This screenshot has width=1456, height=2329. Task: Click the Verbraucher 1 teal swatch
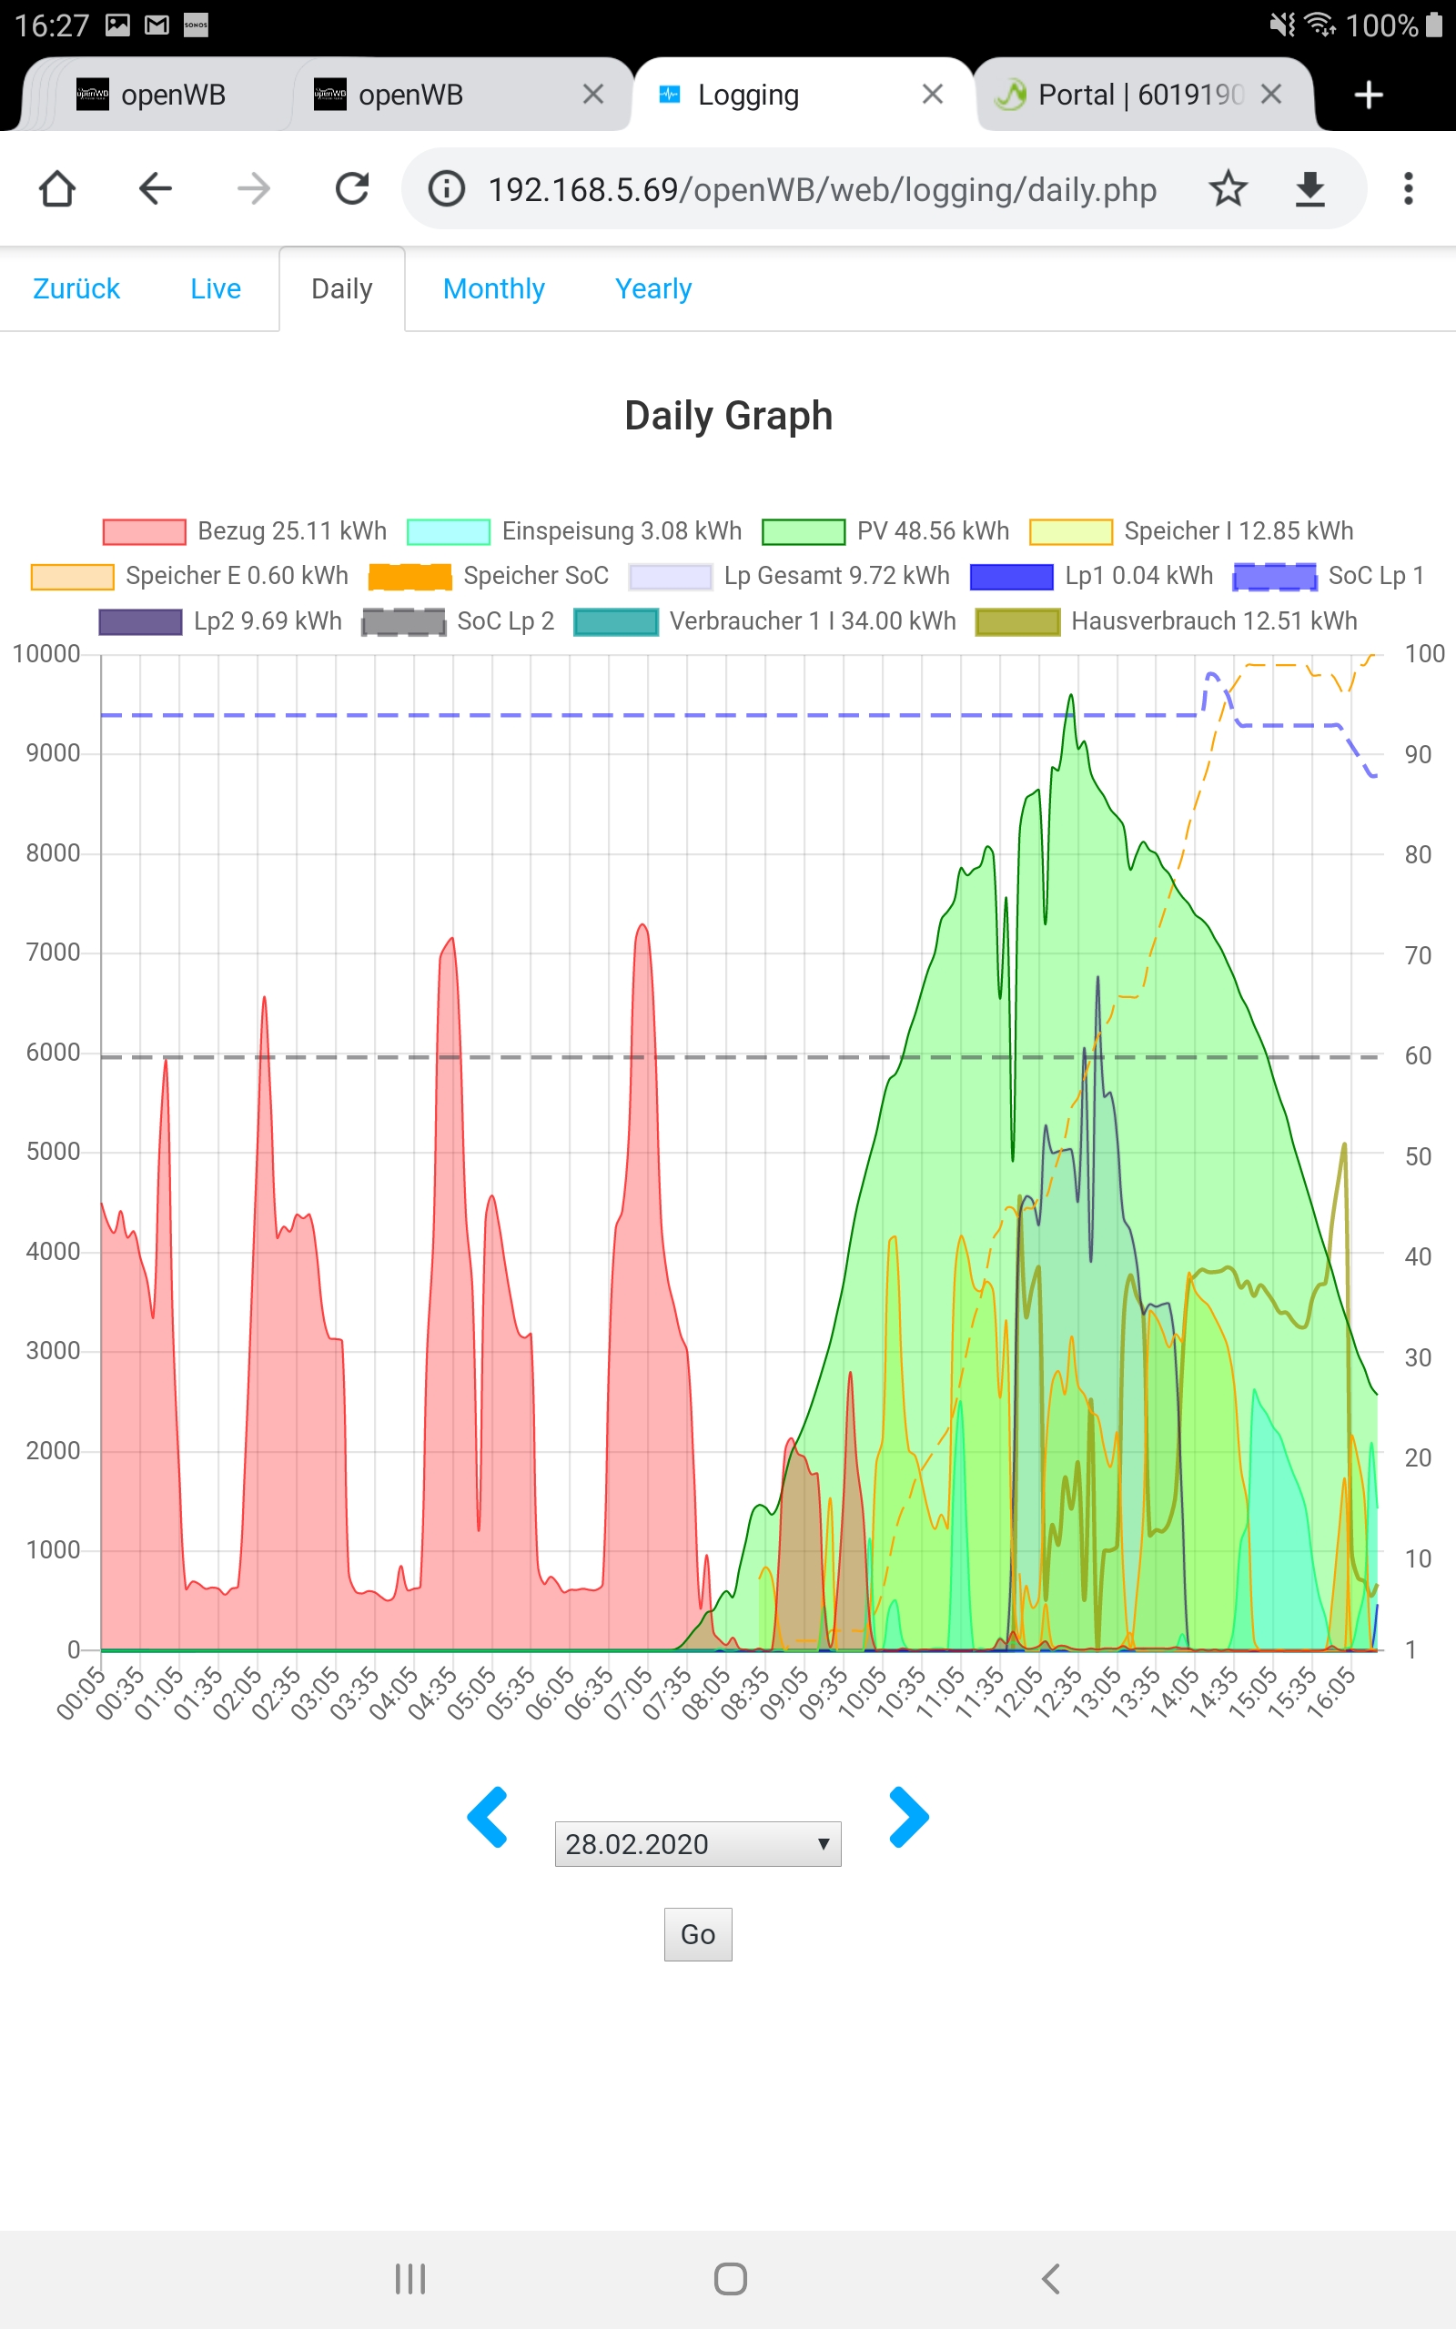[x=616, y=621]
